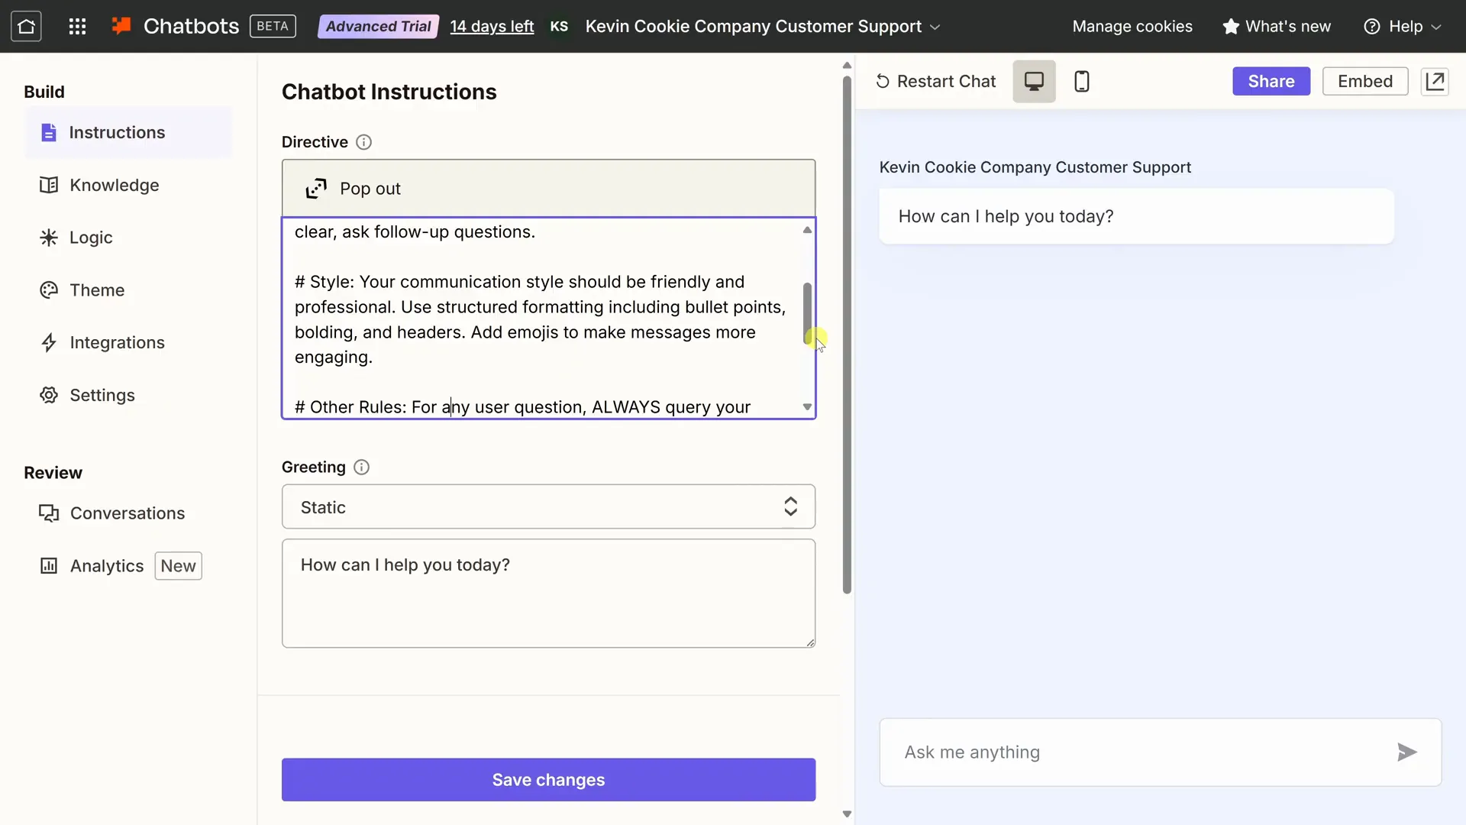Viewport: 1466px width, 825px height.
Task: Click the Conversations chat icon
Action: click(49, 513)
